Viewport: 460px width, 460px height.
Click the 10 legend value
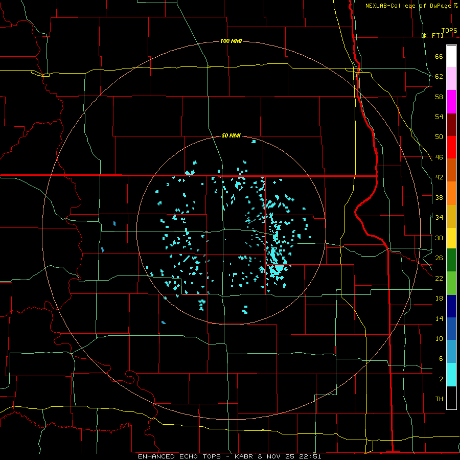coord(439,338)
